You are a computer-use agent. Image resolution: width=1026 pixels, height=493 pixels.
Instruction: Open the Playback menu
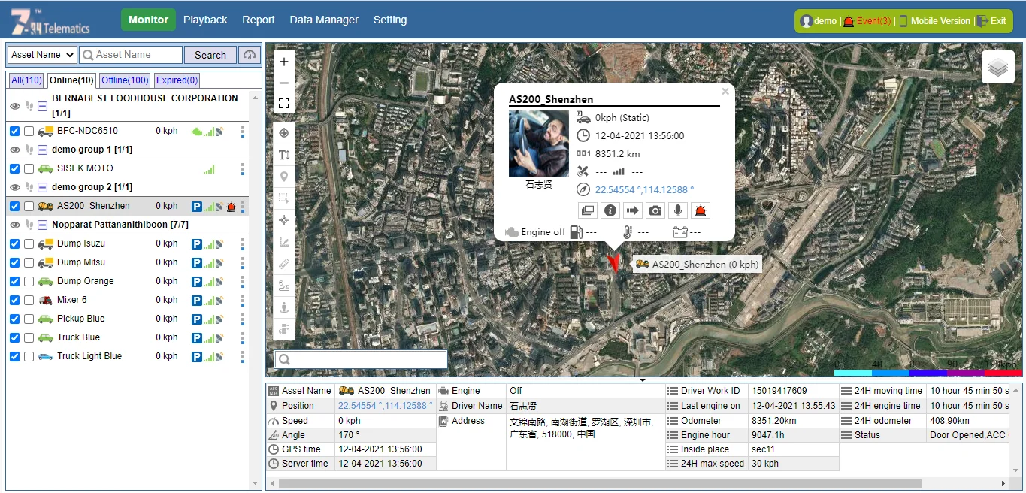tap(205, 20)
